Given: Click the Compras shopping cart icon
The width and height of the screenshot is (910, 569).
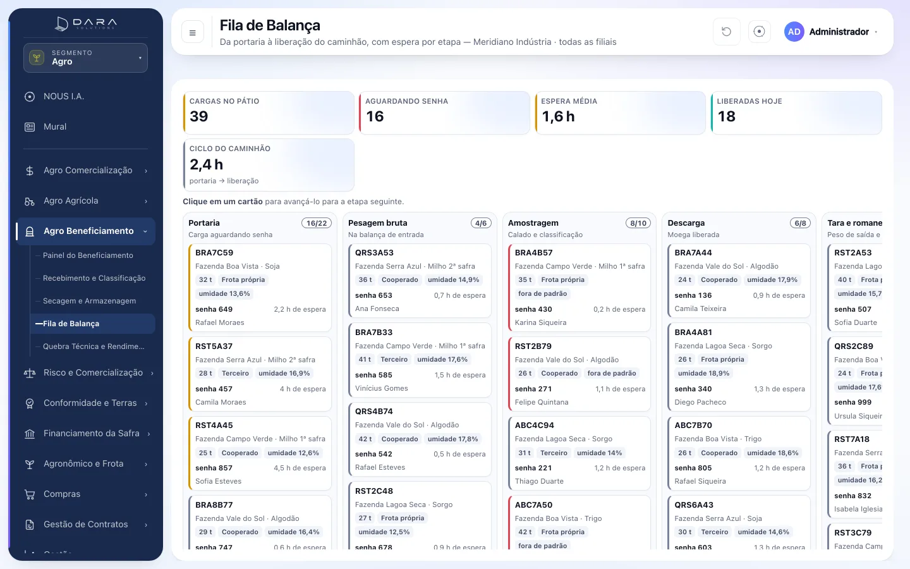Looking at the screenshot, I should [x=30, y=494].
